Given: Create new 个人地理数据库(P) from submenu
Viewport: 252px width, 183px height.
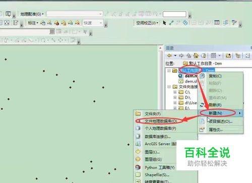Looking at the screenshot, I should coord(165,129).
